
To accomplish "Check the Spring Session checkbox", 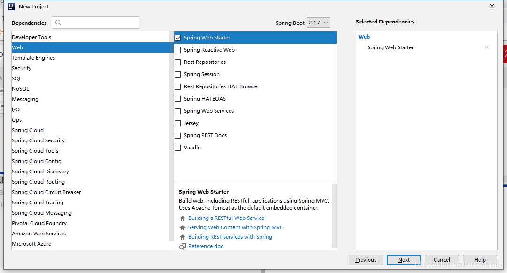I will (x=178, y=74).
